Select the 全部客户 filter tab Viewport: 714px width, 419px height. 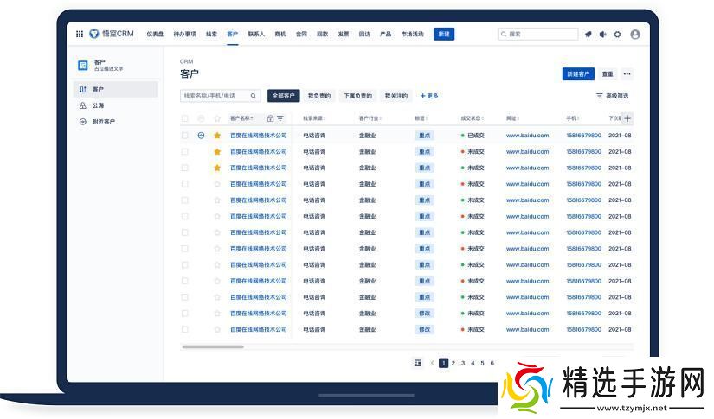tap(283, 96)
